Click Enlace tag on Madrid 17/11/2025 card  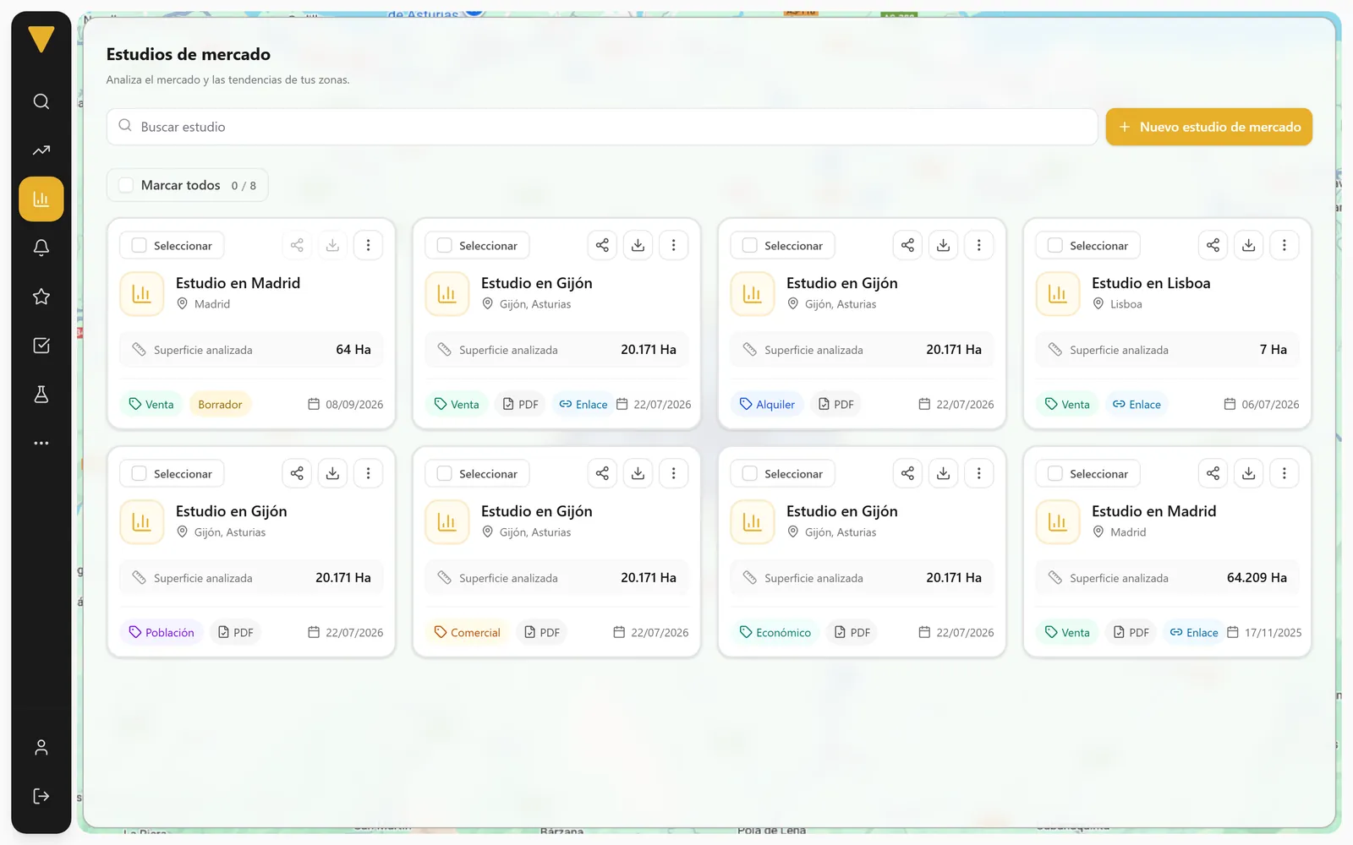click(x=1194, y=632)
